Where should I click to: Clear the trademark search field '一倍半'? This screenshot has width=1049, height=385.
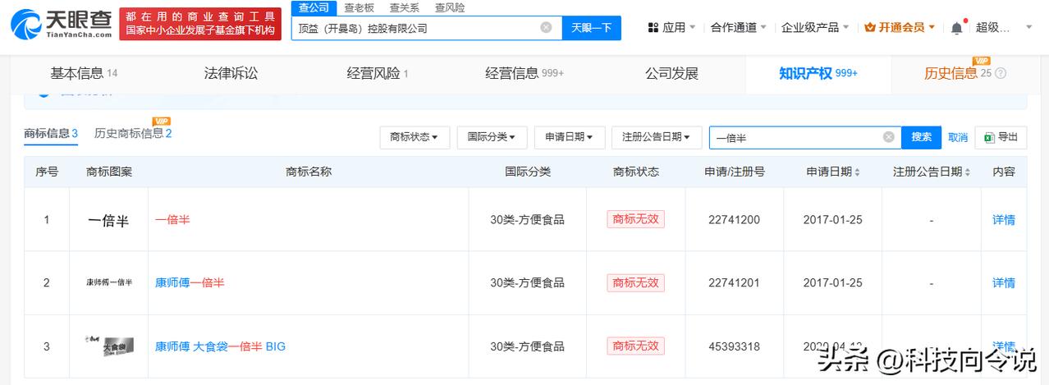coord(888,137)
